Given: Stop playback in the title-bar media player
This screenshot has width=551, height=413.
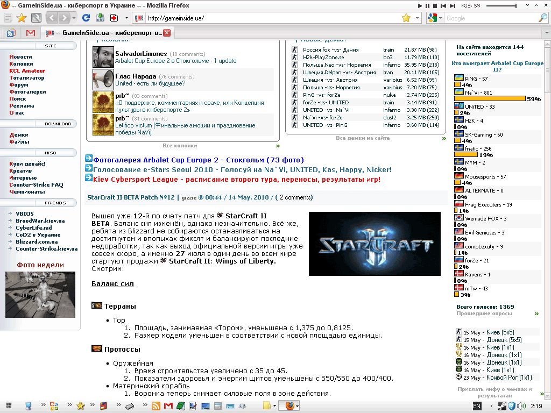Looking at the screenshot, I should [x=435, y=5].
